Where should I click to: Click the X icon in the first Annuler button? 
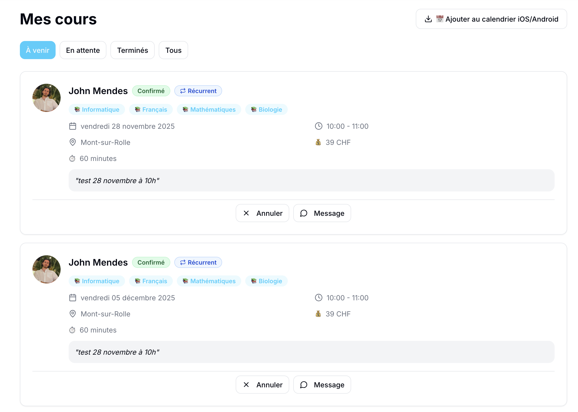246,213
